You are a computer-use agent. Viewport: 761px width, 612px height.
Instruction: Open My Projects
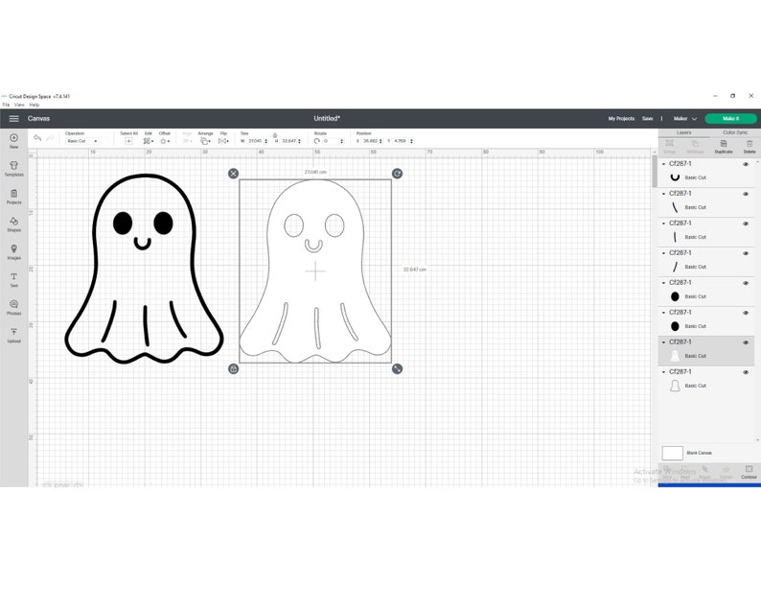pos(621,119)
